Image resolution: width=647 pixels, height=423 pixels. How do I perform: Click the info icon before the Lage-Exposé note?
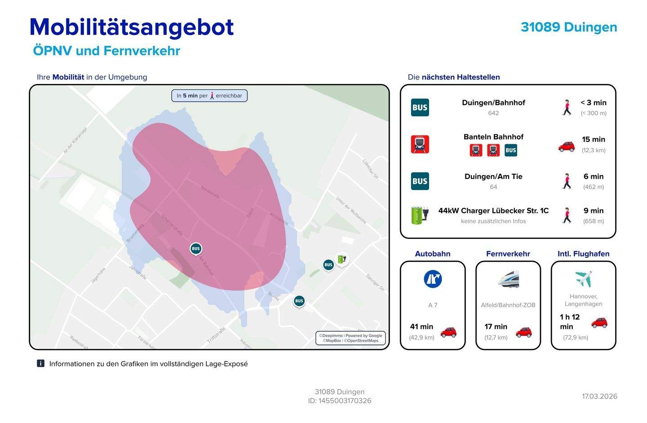[x=40, y=363]
